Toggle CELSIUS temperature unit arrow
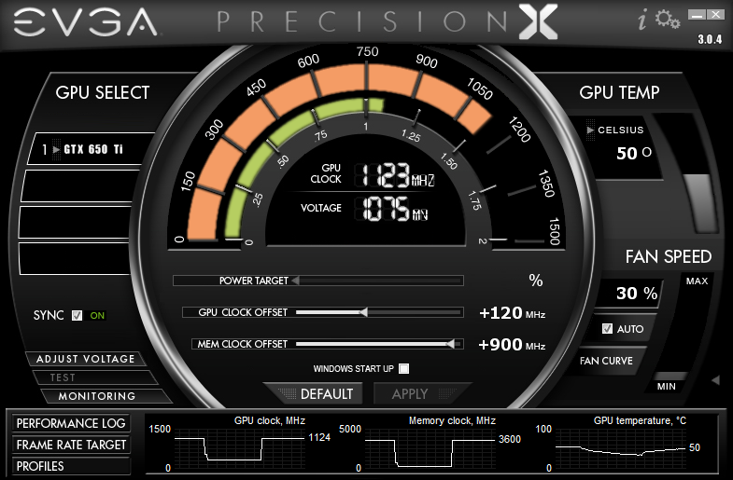The image size is (733, 480). click(590, 130)
